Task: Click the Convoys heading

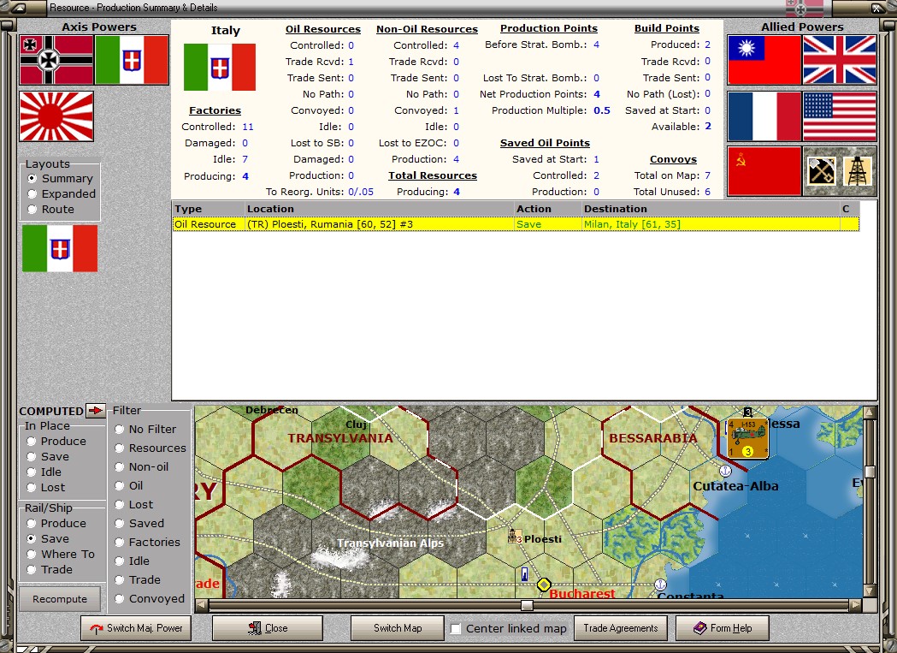Action: (x=673, y=159)
